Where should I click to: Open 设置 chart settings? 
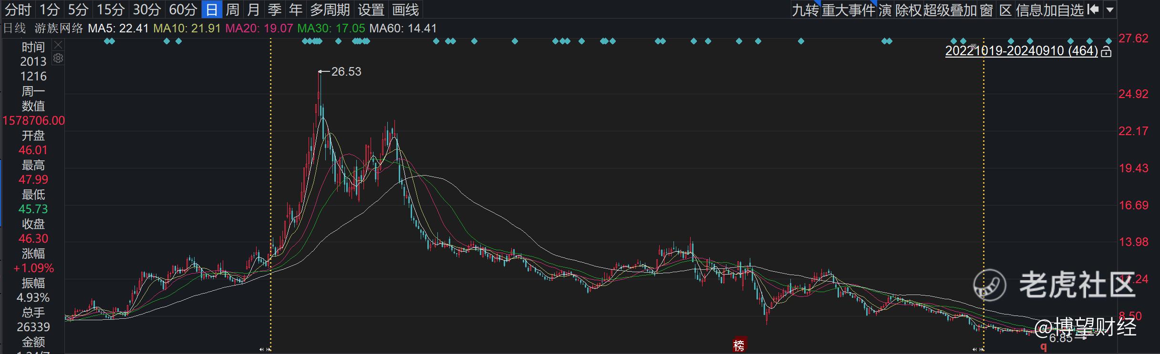(x=371, y=10)
